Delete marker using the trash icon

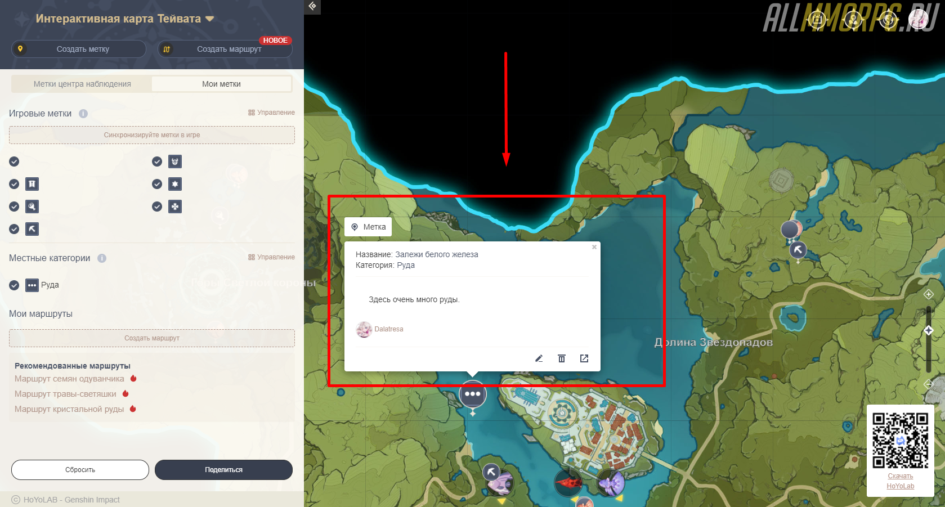pos(561,358)
